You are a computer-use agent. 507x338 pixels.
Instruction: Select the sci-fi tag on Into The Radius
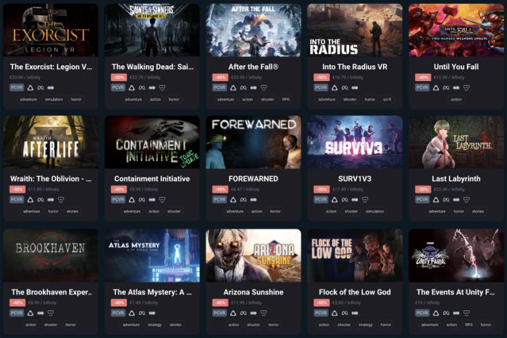(387, 99)
